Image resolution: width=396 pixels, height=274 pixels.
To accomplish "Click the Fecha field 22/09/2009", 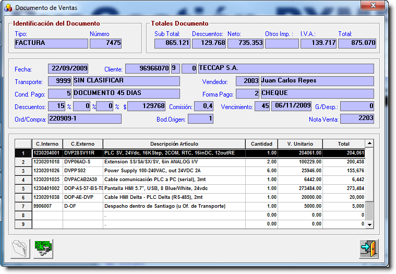I will (x=68, y=68).
